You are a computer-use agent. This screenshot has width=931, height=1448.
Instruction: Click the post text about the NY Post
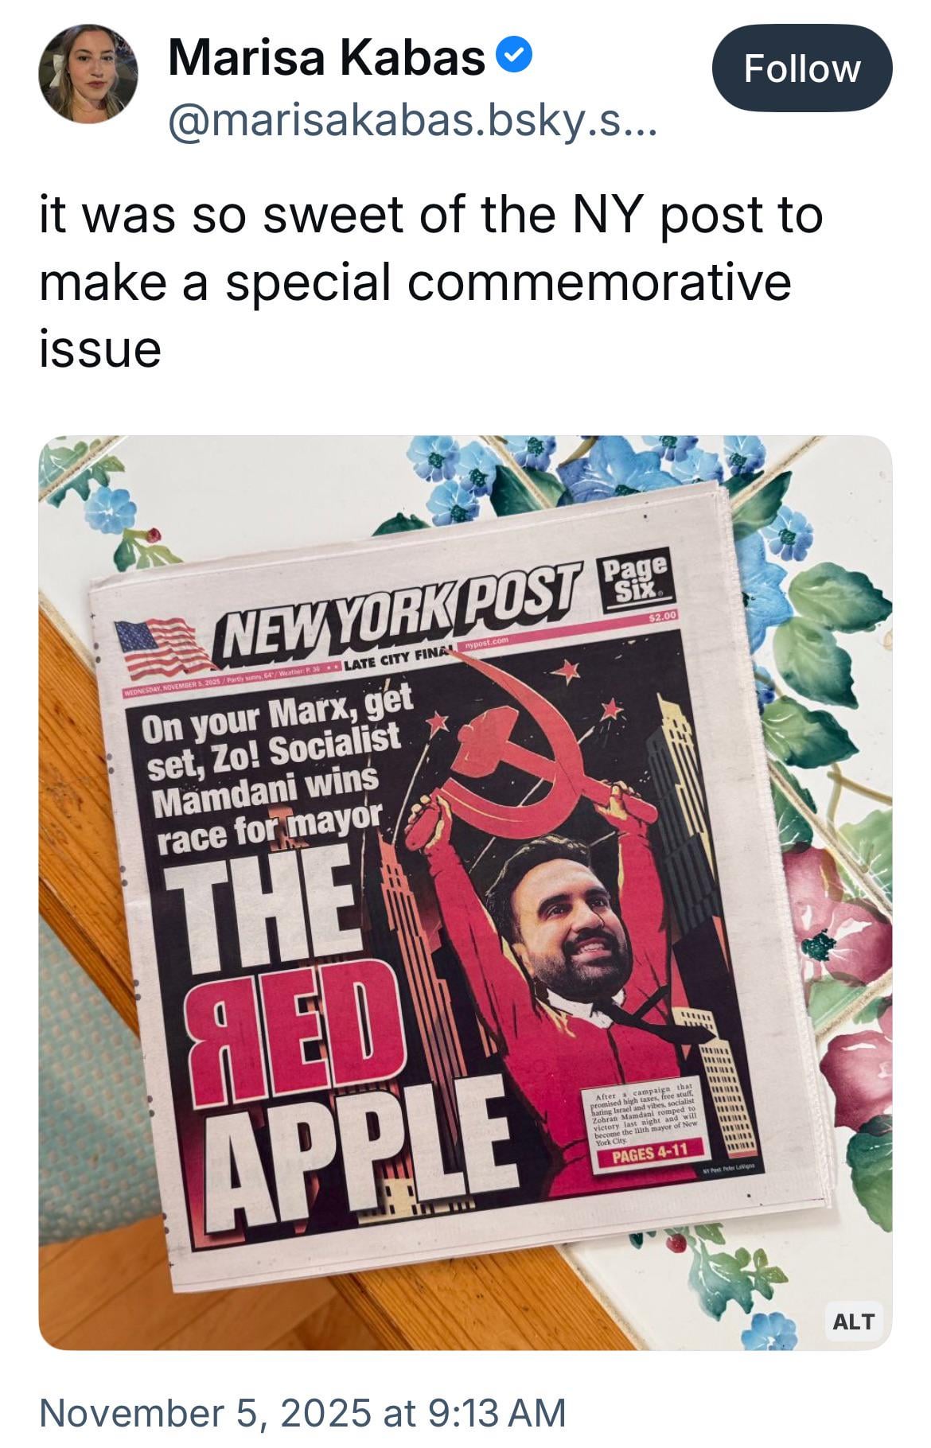point(430,282)
